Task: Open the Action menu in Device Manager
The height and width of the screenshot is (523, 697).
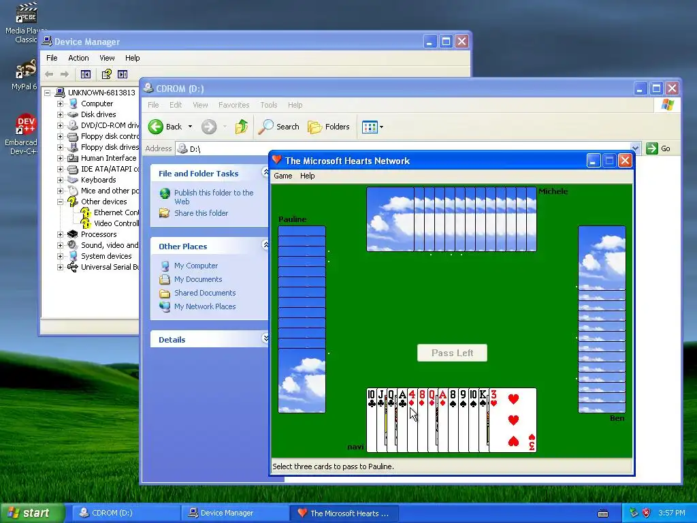Action: coord(78,58)
